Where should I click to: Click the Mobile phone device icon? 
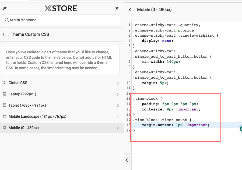click(x=5, y=127)
